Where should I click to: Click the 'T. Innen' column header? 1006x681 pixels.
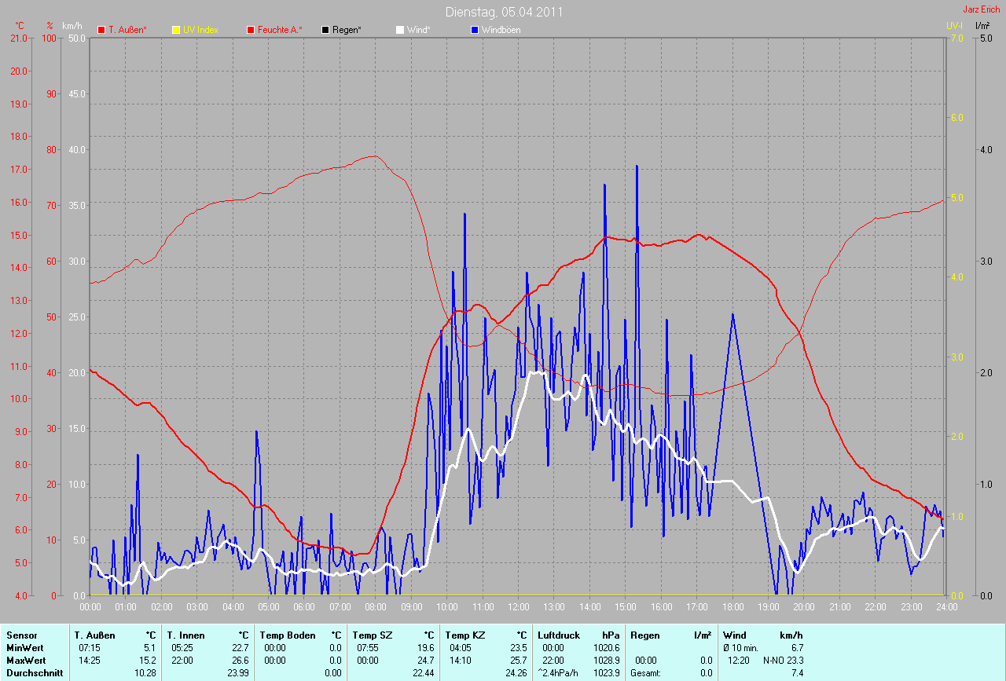(x=185, y=635)
